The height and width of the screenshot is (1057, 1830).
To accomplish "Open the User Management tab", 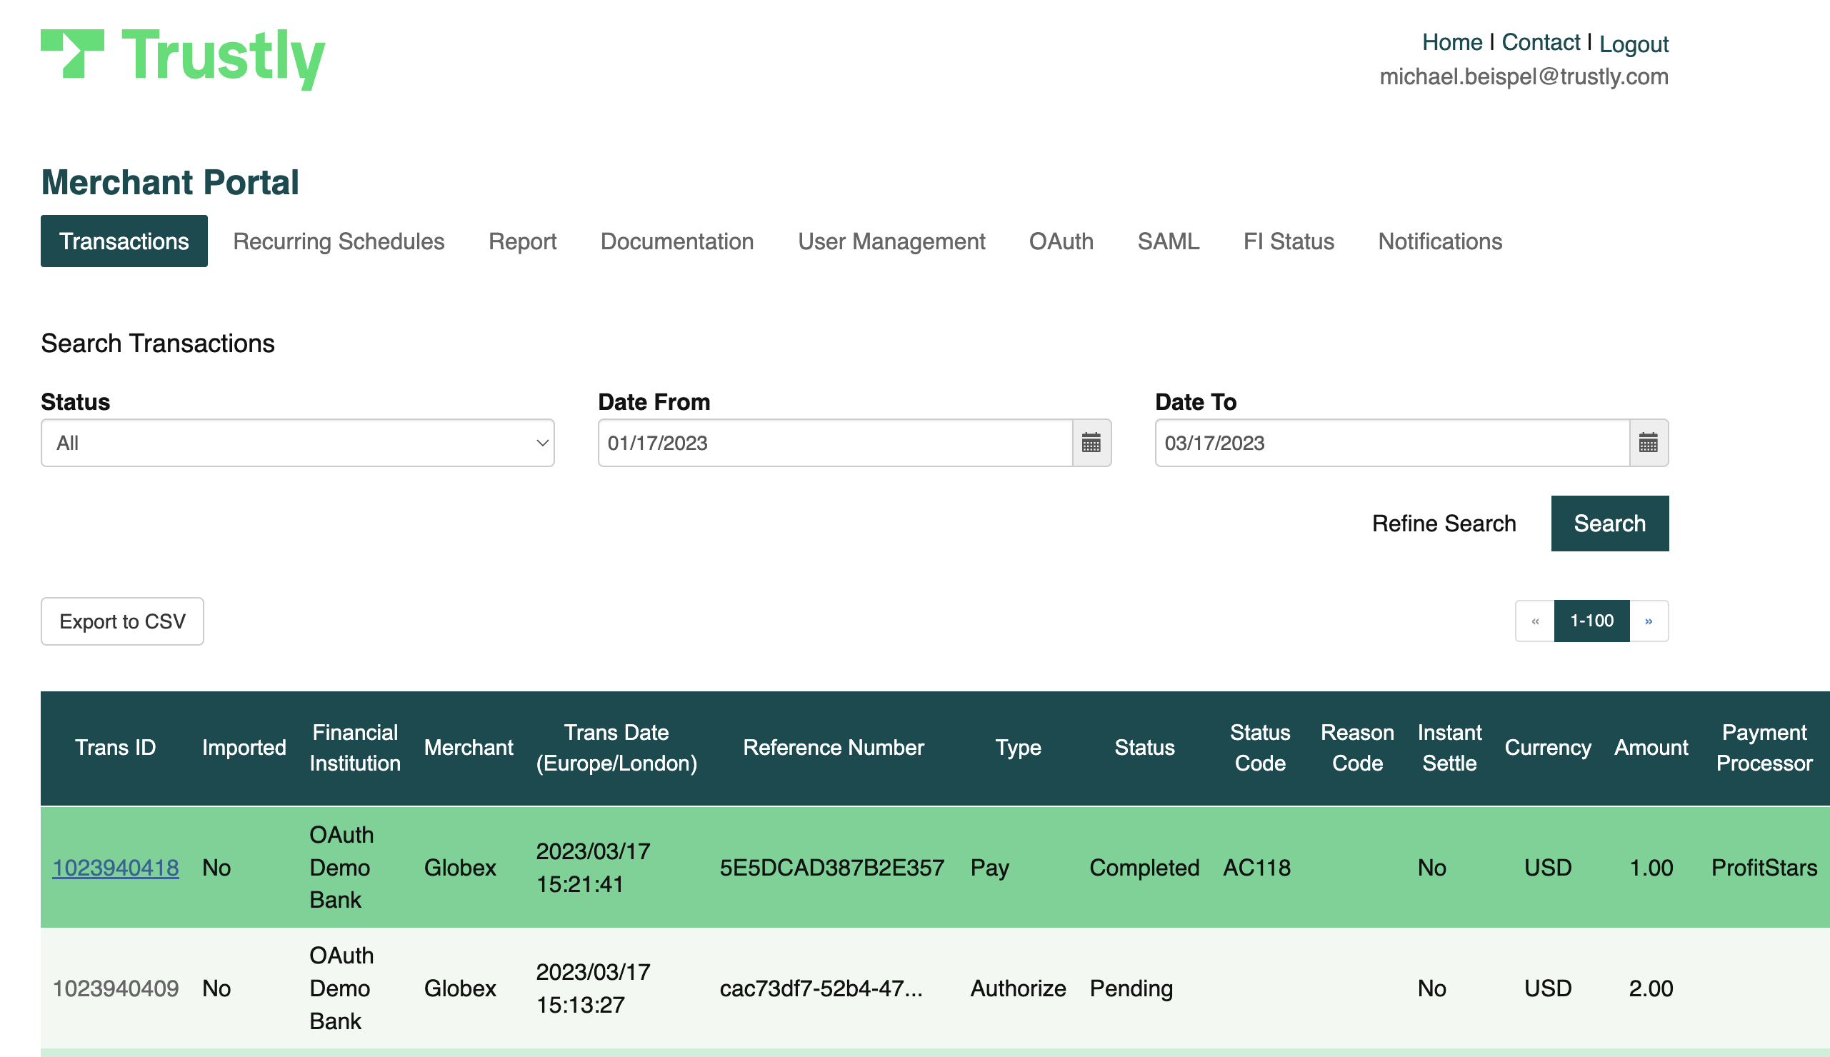I will click(891, 241).
